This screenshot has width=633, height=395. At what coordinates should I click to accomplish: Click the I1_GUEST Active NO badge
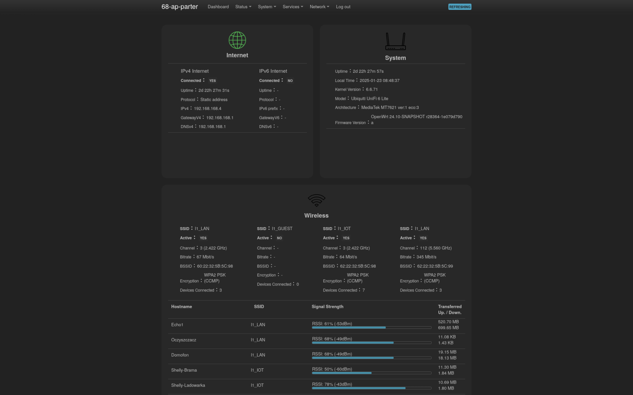point(279,238)
